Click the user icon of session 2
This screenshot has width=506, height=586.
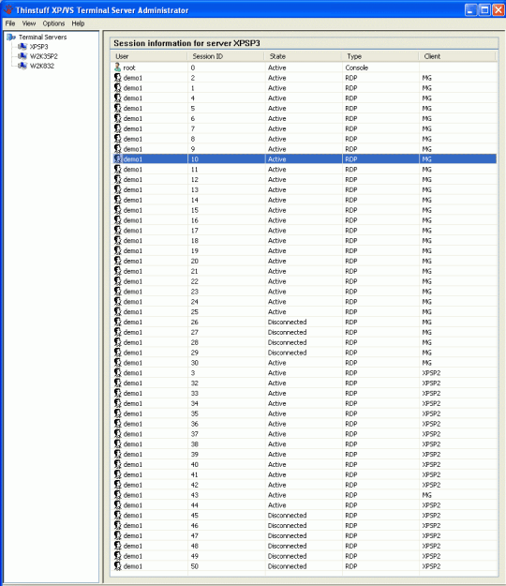pos(118,78)
